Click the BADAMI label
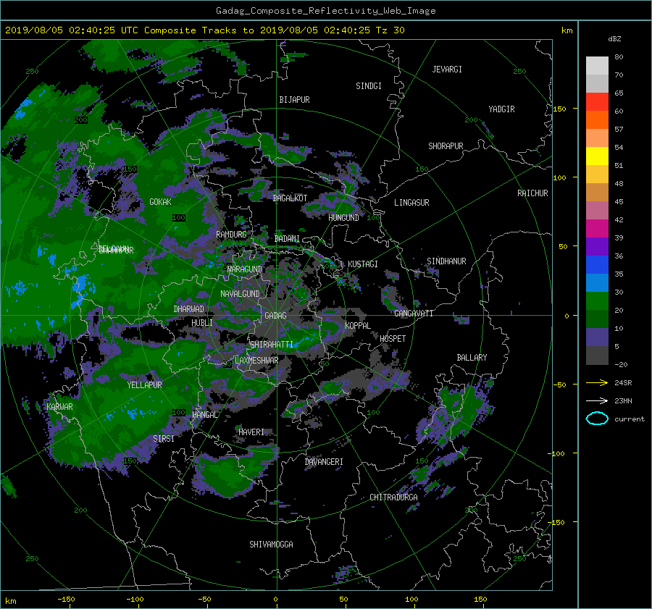652x609 pixels. (x=287, y=239)
